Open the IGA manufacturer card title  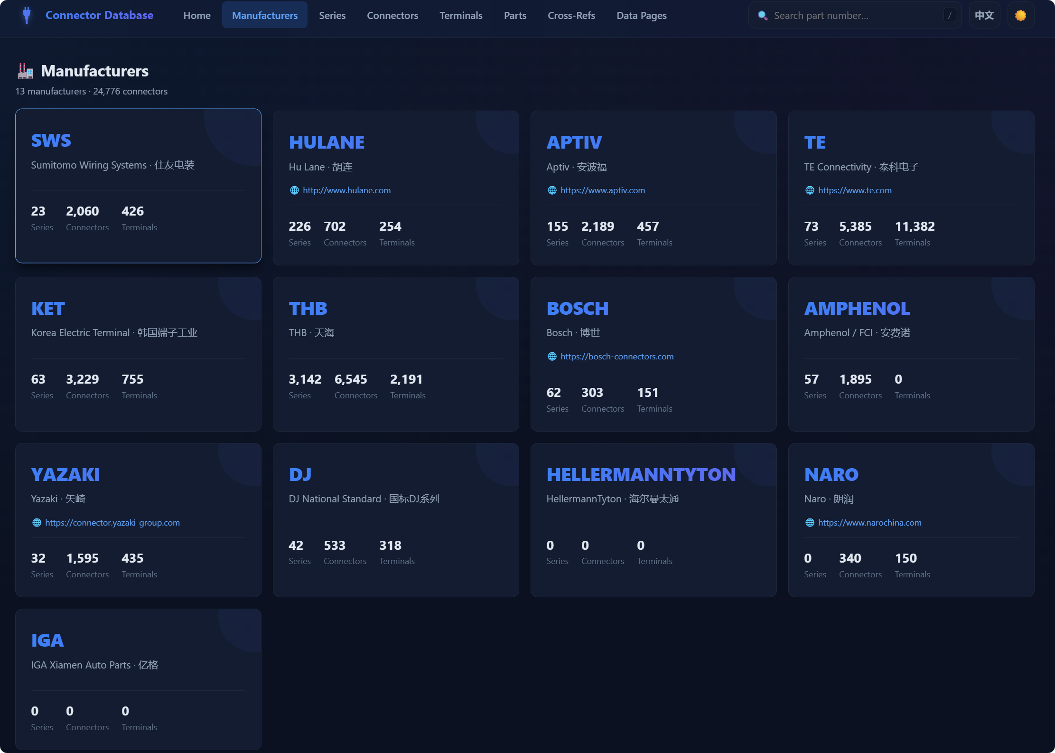click(47, 640)
